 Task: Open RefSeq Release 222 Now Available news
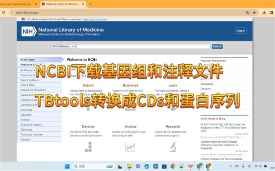pos(221,159)
